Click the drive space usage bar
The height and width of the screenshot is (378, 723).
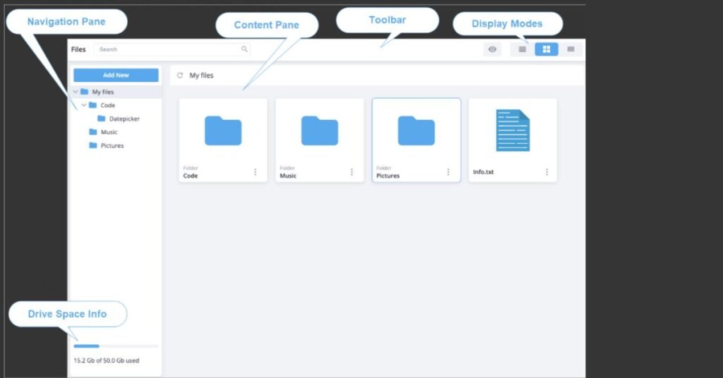[x=116, y=346]
